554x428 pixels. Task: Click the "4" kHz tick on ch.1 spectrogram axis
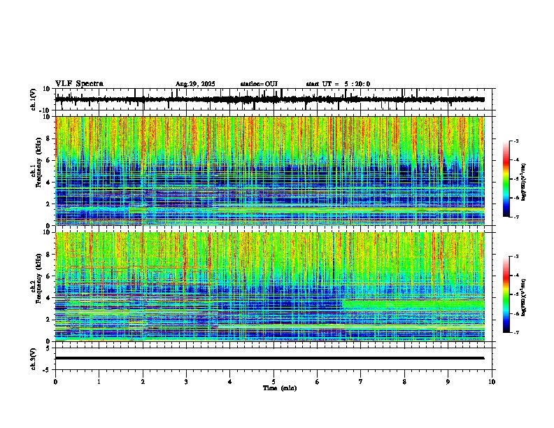49,183
